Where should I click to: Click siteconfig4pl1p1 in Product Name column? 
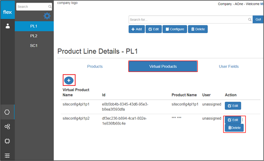185,104
